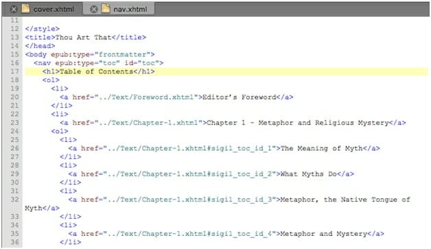Click the <li> tag on line 22

click(60, 114)
